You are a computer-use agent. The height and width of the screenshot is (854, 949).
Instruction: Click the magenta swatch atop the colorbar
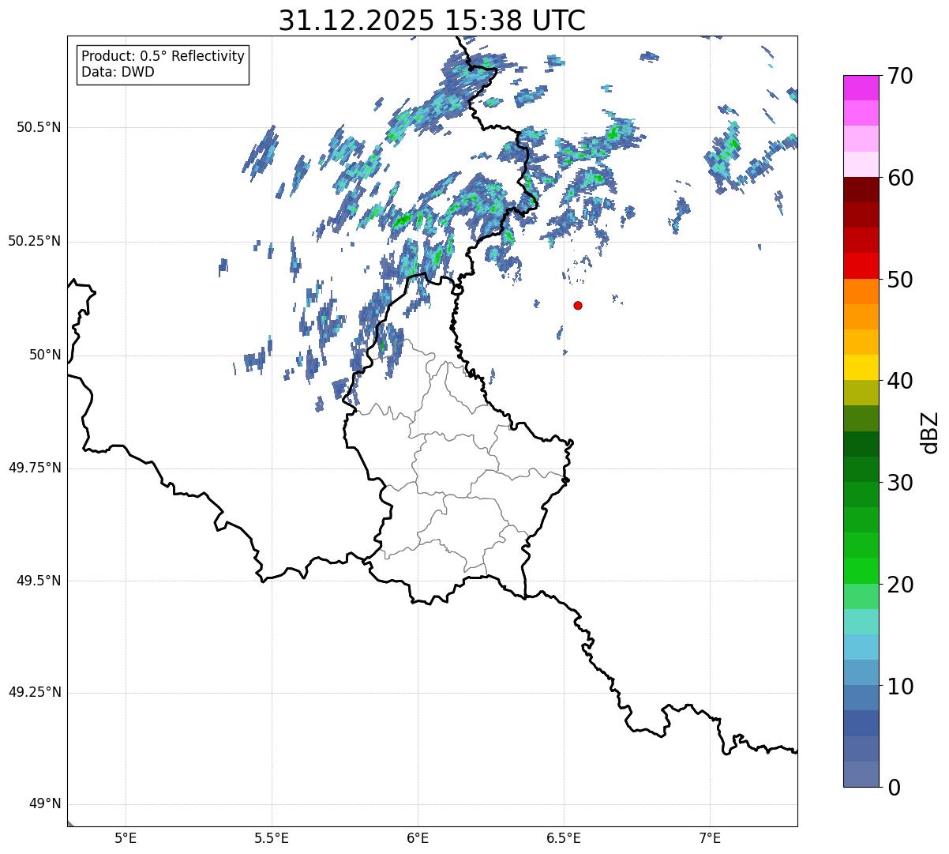pyautogui.click(x=861, y=88)
